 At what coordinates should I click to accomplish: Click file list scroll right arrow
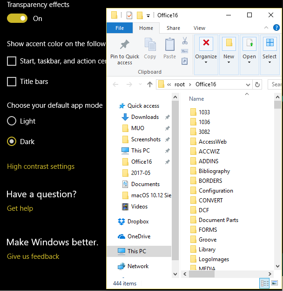270,274
